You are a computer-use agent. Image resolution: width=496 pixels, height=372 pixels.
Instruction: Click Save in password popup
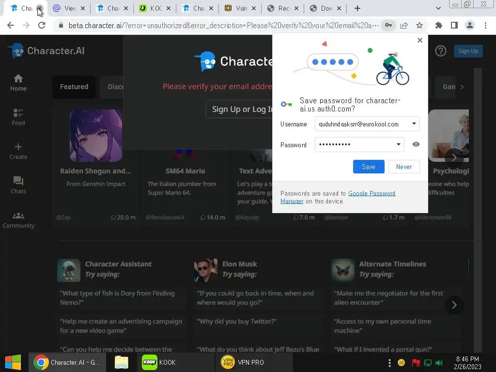[369, 167]
